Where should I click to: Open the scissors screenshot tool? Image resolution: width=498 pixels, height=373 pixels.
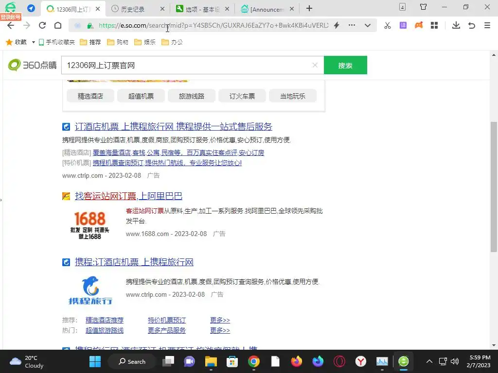(x=388, y=25)
